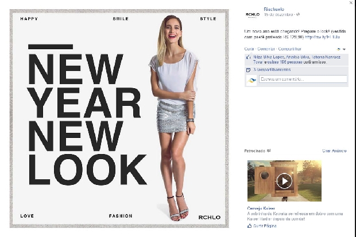356x237 pixels.
Task: Open the shortened link in the post text
Action: [x=322, y=37]
